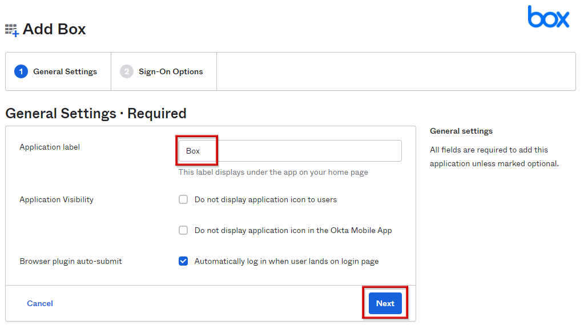Enable 'Do not display application icon to users'
This screenshot has width=588, height=333.
click(183, 199)
